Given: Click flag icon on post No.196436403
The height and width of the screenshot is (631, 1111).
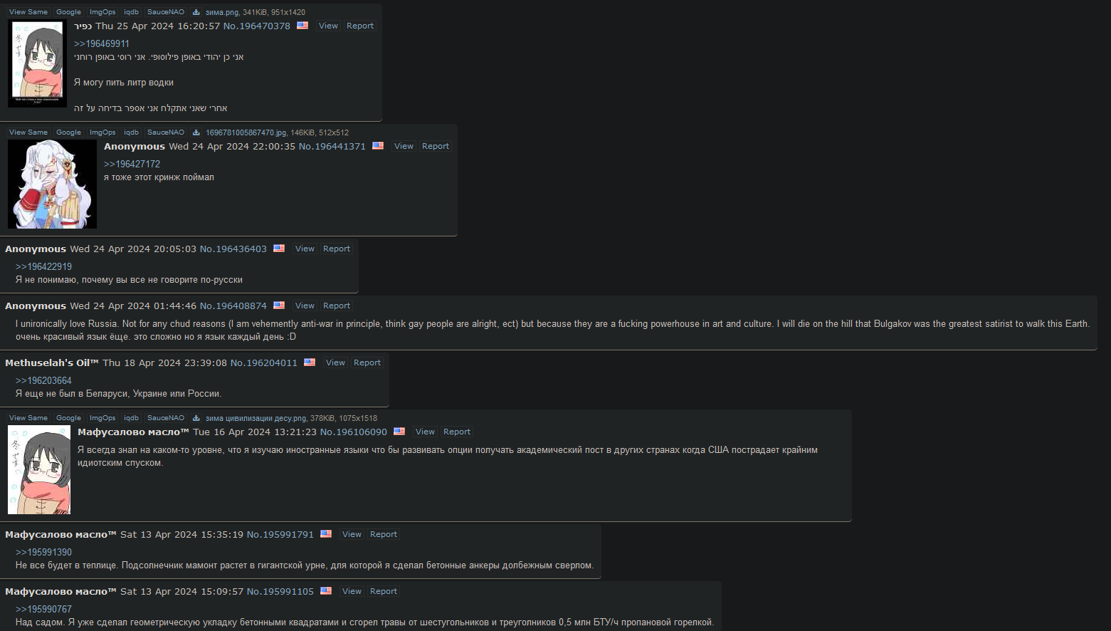Looking at the screenshot, I should (x=279, y=248).
